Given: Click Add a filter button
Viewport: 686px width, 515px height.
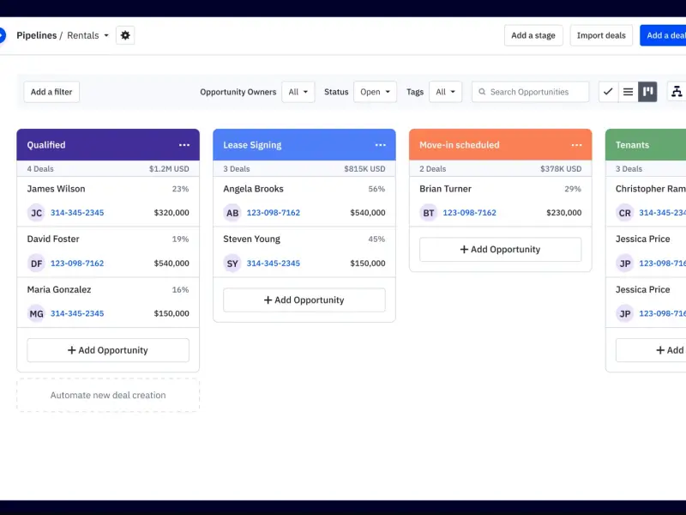Looking at the screenshot, I should [51, 92].
